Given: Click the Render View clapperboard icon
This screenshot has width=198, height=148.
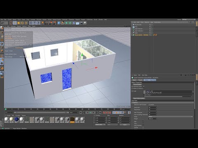Looking at the screenshot, I should click(47, 23).
